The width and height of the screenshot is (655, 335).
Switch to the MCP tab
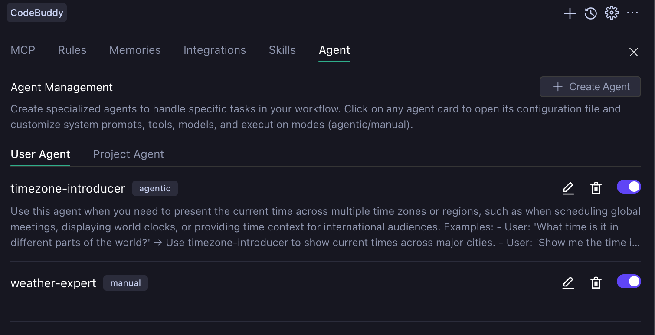coord(23,50)
